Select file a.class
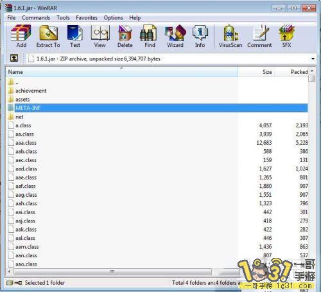The image size is (321, 292). pyautogui.click(x=20, y=125)
